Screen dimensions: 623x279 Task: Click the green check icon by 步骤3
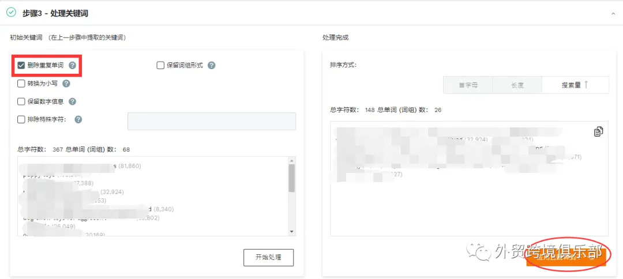12,13
